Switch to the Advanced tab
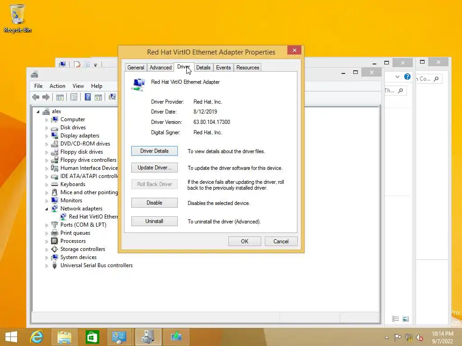The width and height of the screenshot is (462, 346). coord(160,68)
